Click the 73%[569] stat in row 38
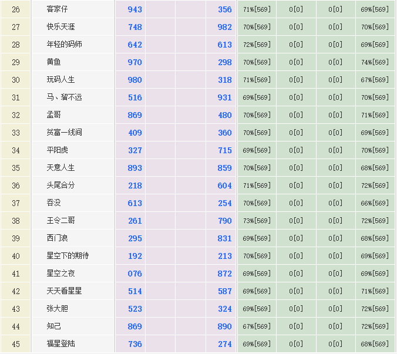 [x=257, y=221]
